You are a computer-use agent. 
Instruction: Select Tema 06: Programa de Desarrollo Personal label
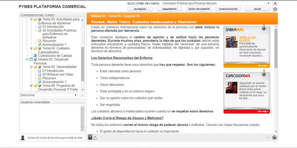point(58,87)
